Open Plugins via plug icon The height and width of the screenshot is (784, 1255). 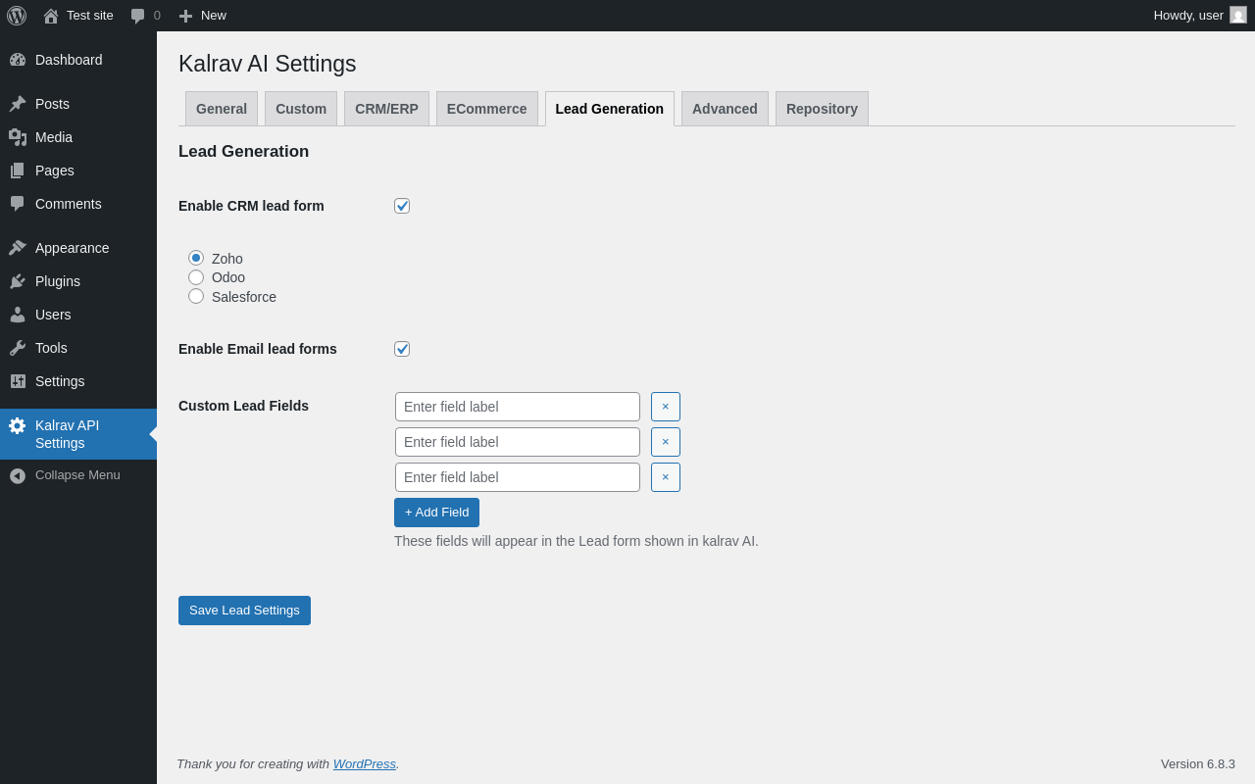18,281
